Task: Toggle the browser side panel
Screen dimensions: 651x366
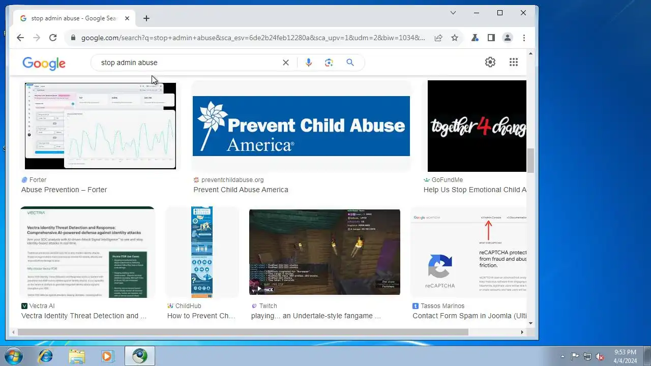Action: coord(491,38)
